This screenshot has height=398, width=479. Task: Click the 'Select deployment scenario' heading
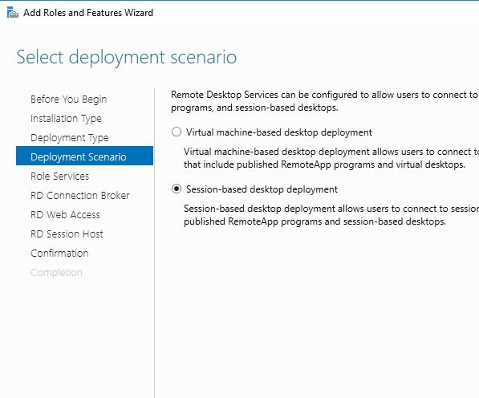pos(127,57)
